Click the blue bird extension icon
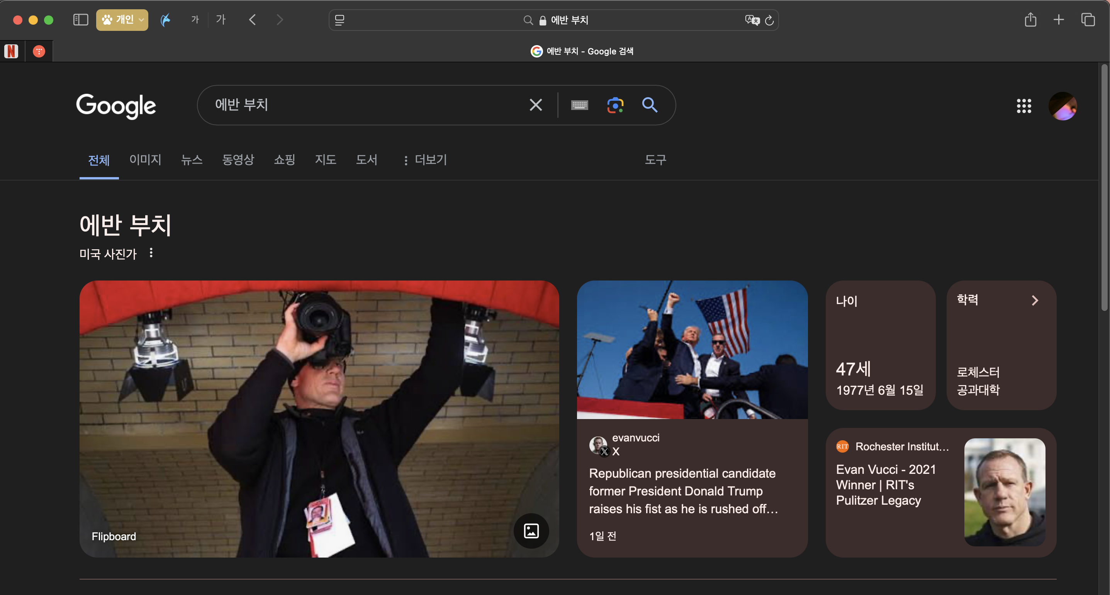The height and width of the screenshot is (595, 1110). 165,20
